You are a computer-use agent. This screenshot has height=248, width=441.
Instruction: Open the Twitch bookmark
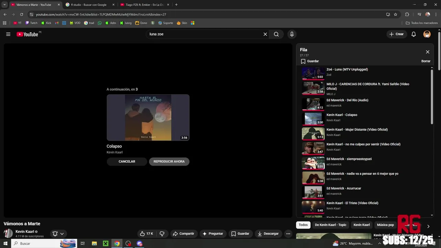pyautogui.click(x=31, y=23)
